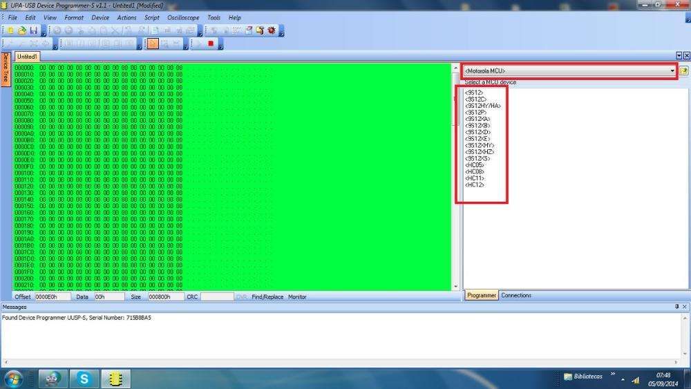Switch to the Programmer tab
The height and width of the screenshot is (389, 691).
tap(481, 295)
